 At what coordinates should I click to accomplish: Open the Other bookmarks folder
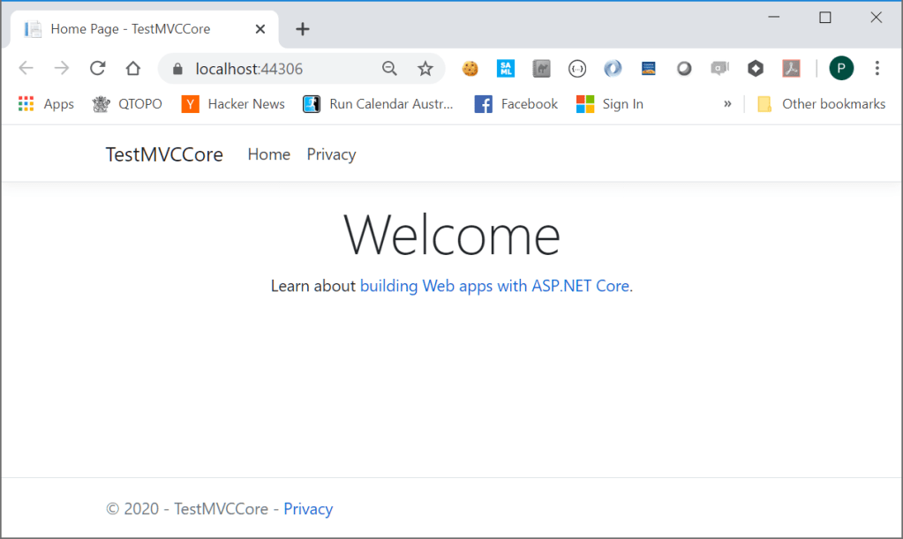pyautogui.click(x=821, y=103)
